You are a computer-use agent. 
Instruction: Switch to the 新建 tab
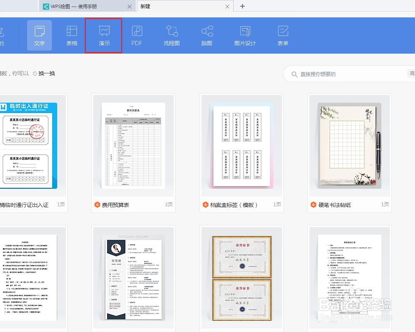click(185, 6)
